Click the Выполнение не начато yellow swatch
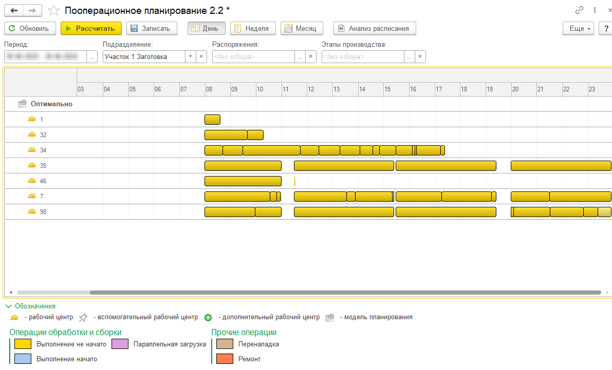This screenshot has width=612, height=370. pos(23,344)
